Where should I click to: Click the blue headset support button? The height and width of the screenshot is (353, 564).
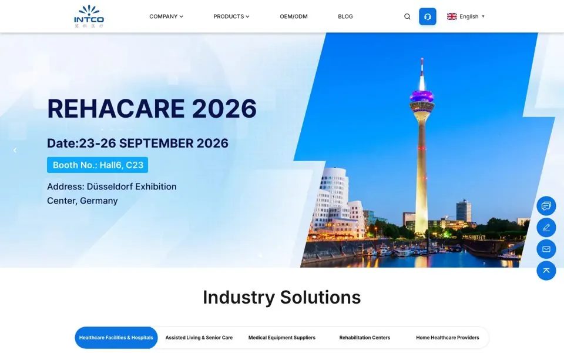[x=427, y=16]
